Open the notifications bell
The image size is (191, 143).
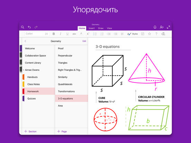click(155, 27)
